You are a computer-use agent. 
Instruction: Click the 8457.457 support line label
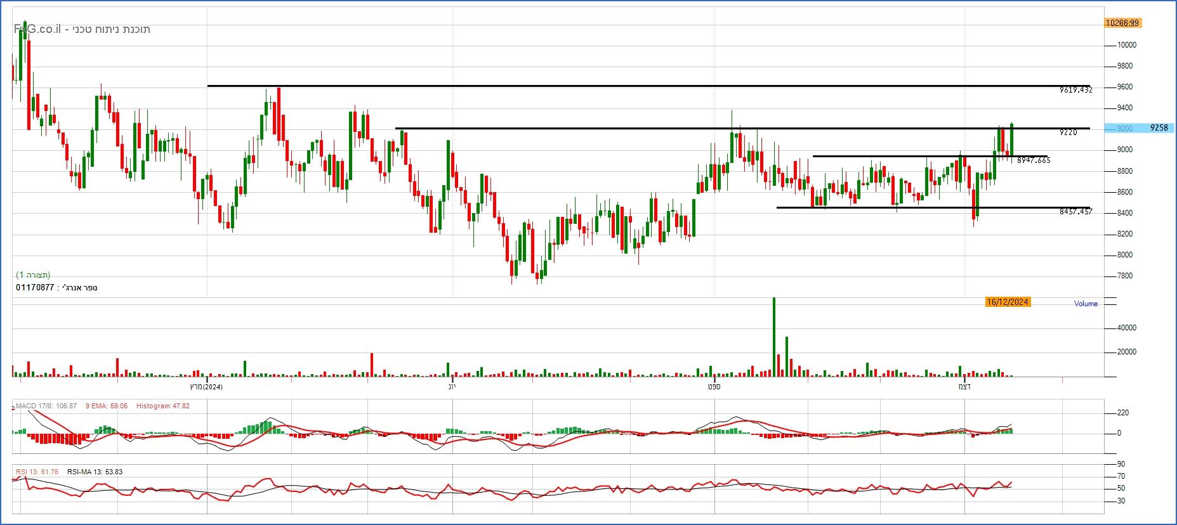pyautogui.click(x=1075, y=212)
